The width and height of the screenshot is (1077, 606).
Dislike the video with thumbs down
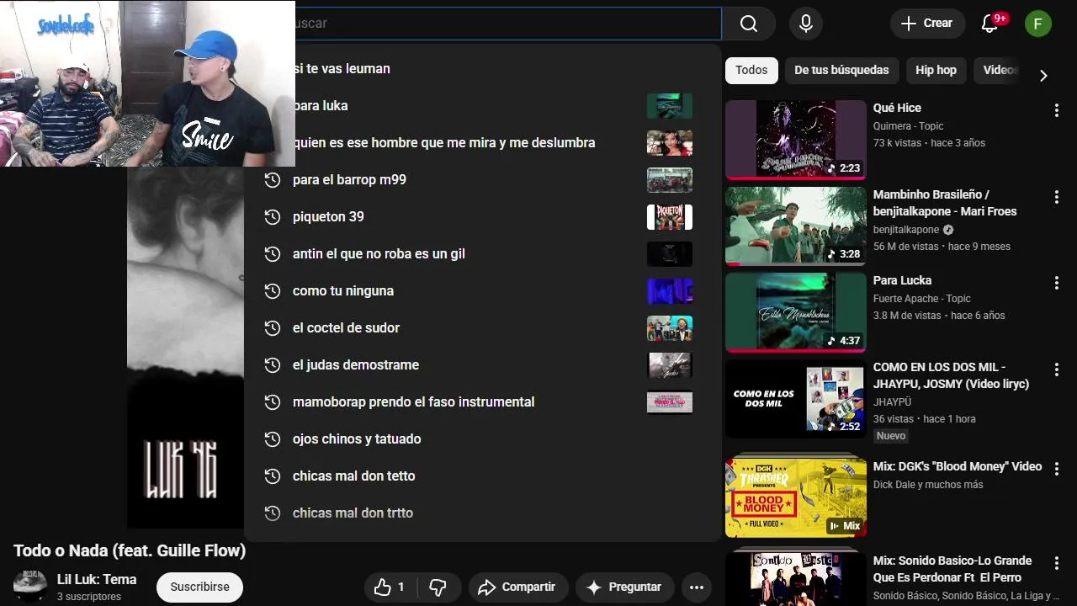438,587
